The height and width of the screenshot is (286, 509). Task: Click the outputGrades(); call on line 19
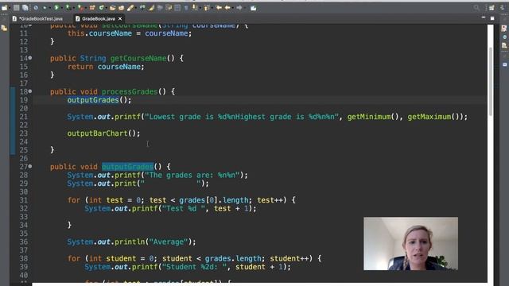point(99,100)
